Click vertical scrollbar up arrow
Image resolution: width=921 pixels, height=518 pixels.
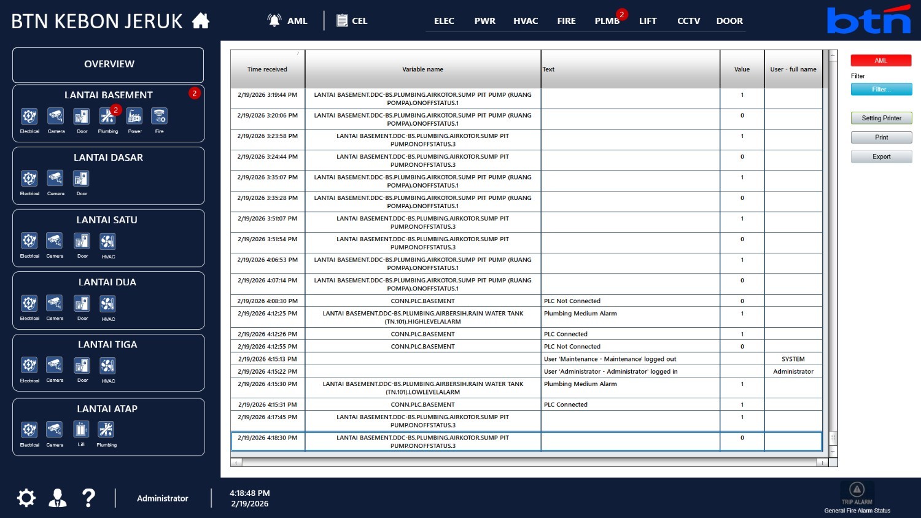point(833,55)
